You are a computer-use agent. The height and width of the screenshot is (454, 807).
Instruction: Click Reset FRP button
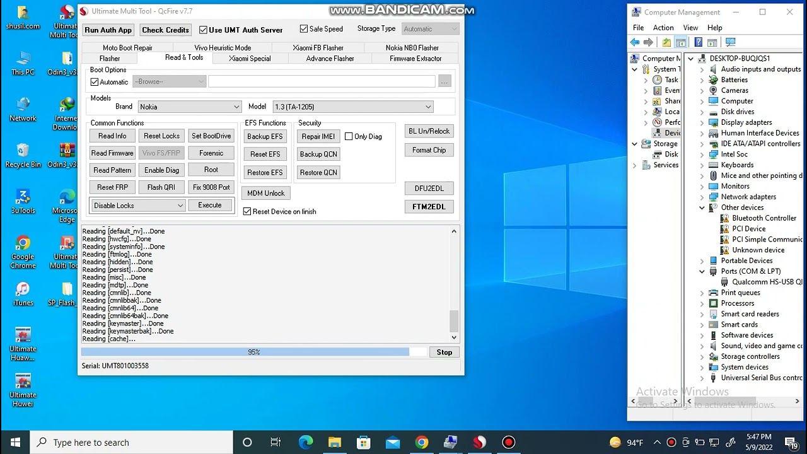pos(112,187)
